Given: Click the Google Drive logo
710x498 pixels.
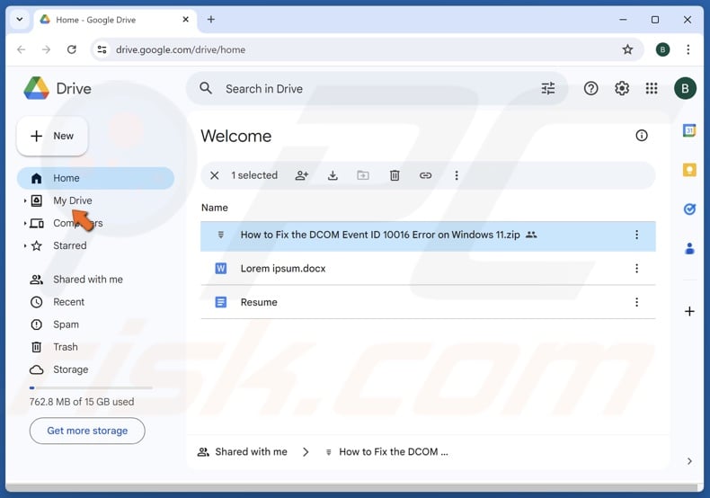Looking at the screenshot, I should click(x=36, y=88).
